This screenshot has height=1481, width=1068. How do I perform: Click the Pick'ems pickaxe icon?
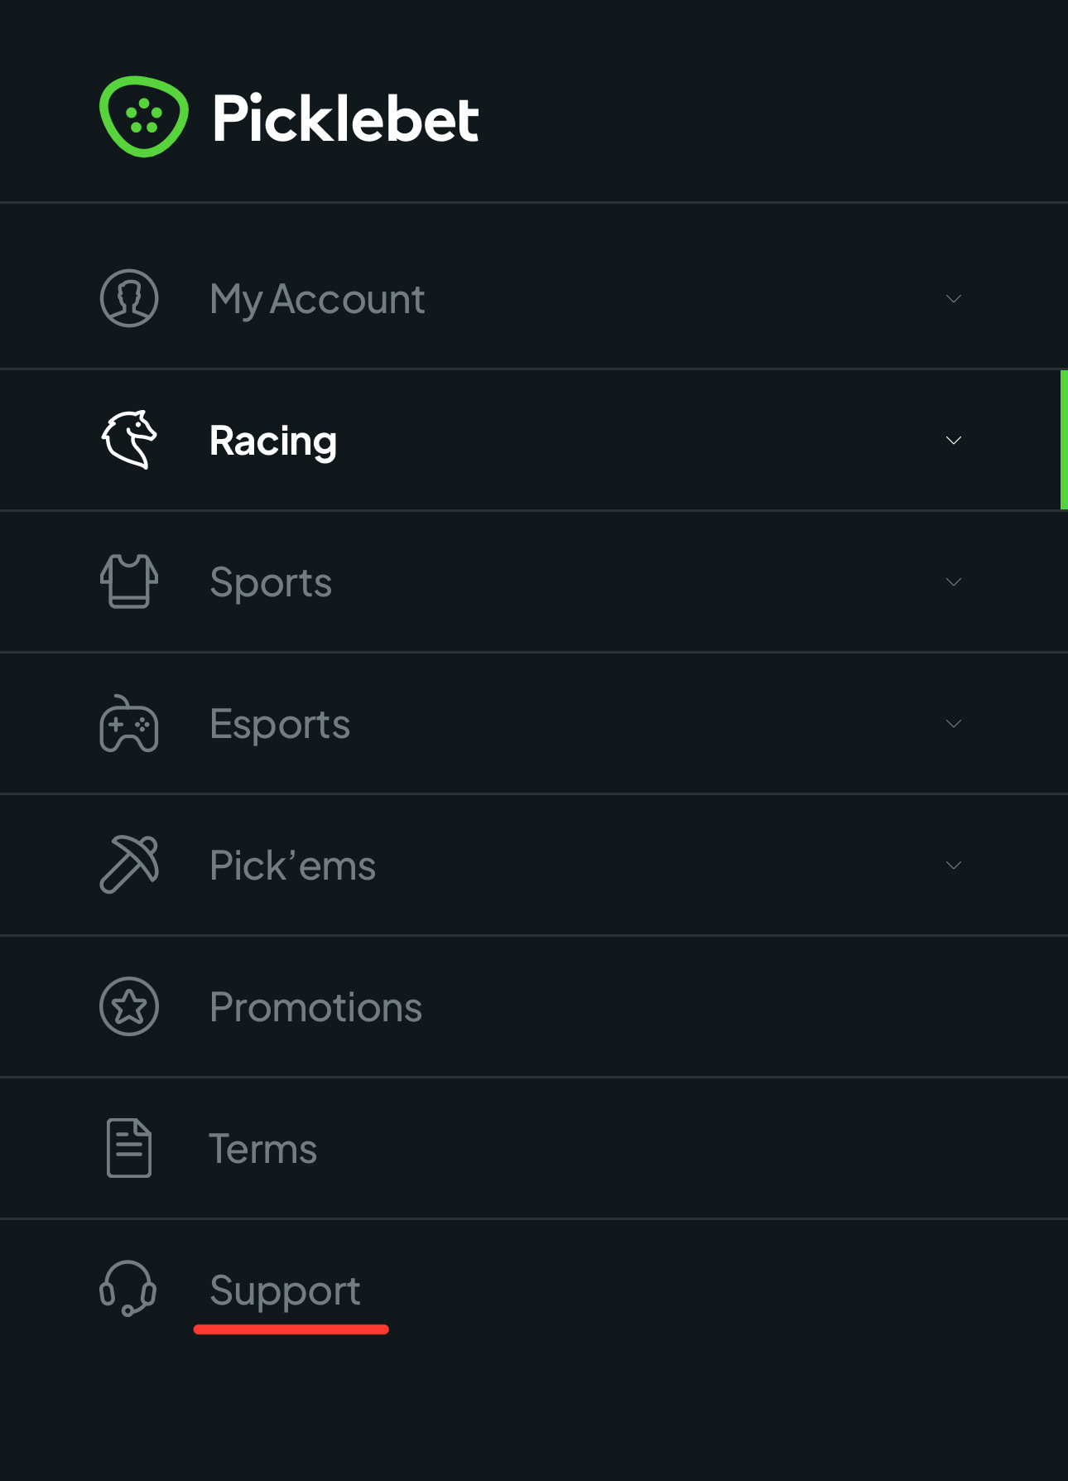pyautogui.click(x=129, y=865)
